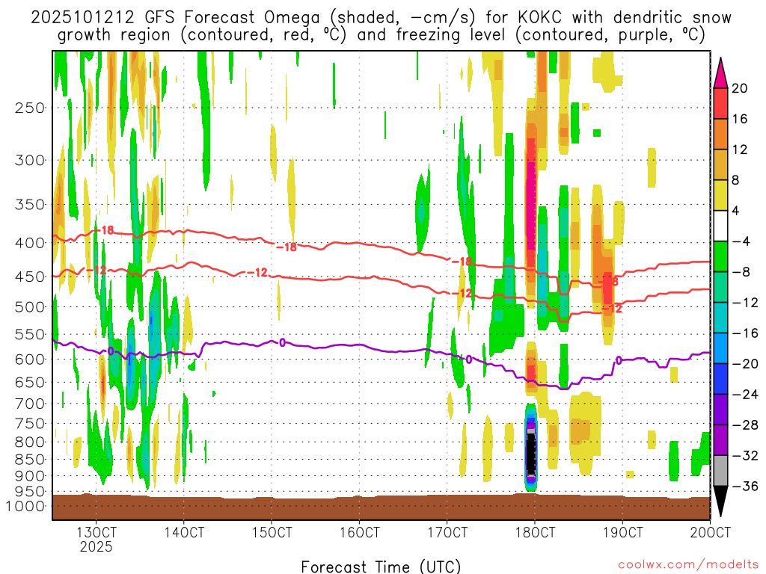Click the 250 pressure level label
The height and width of the screenshot is (574, 766).
coord(30,108)
